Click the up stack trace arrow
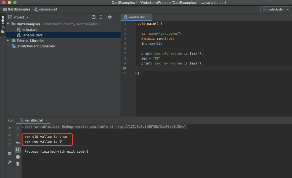Image resolution: width=292 pixels, height=178 pixels. click(18, 128)
